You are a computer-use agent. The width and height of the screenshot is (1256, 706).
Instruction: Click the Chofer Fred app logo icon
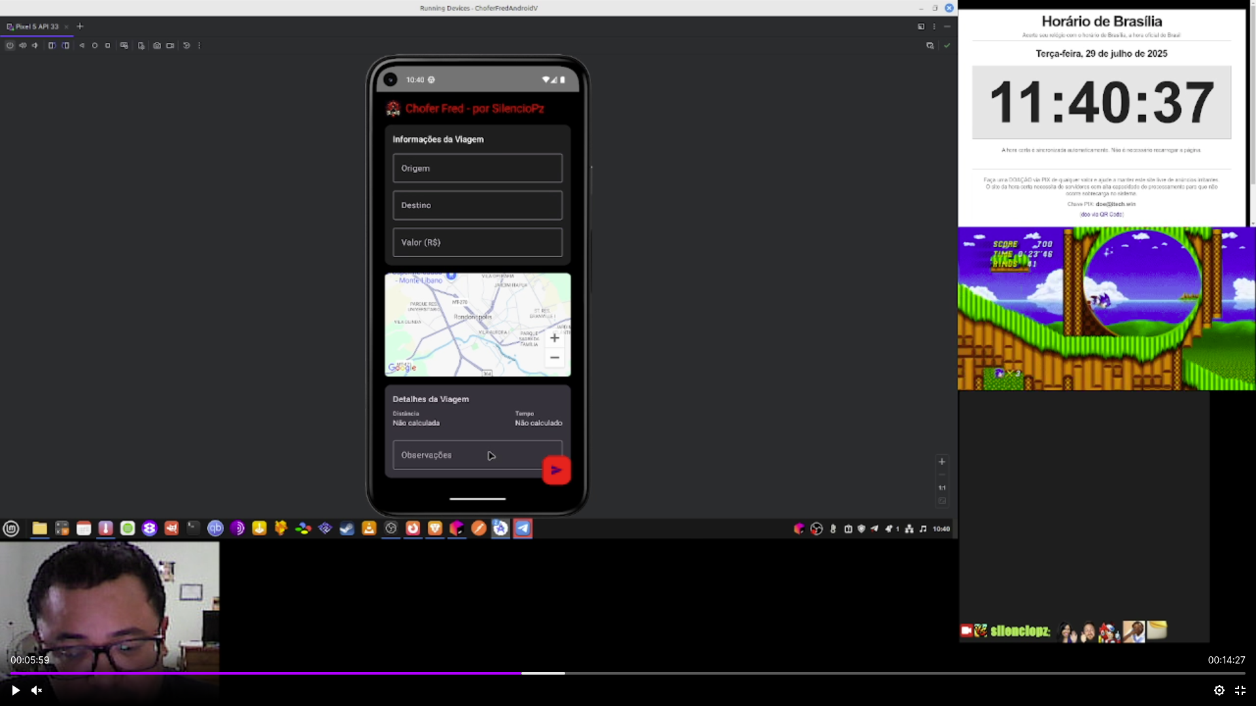tap(393, 109)
